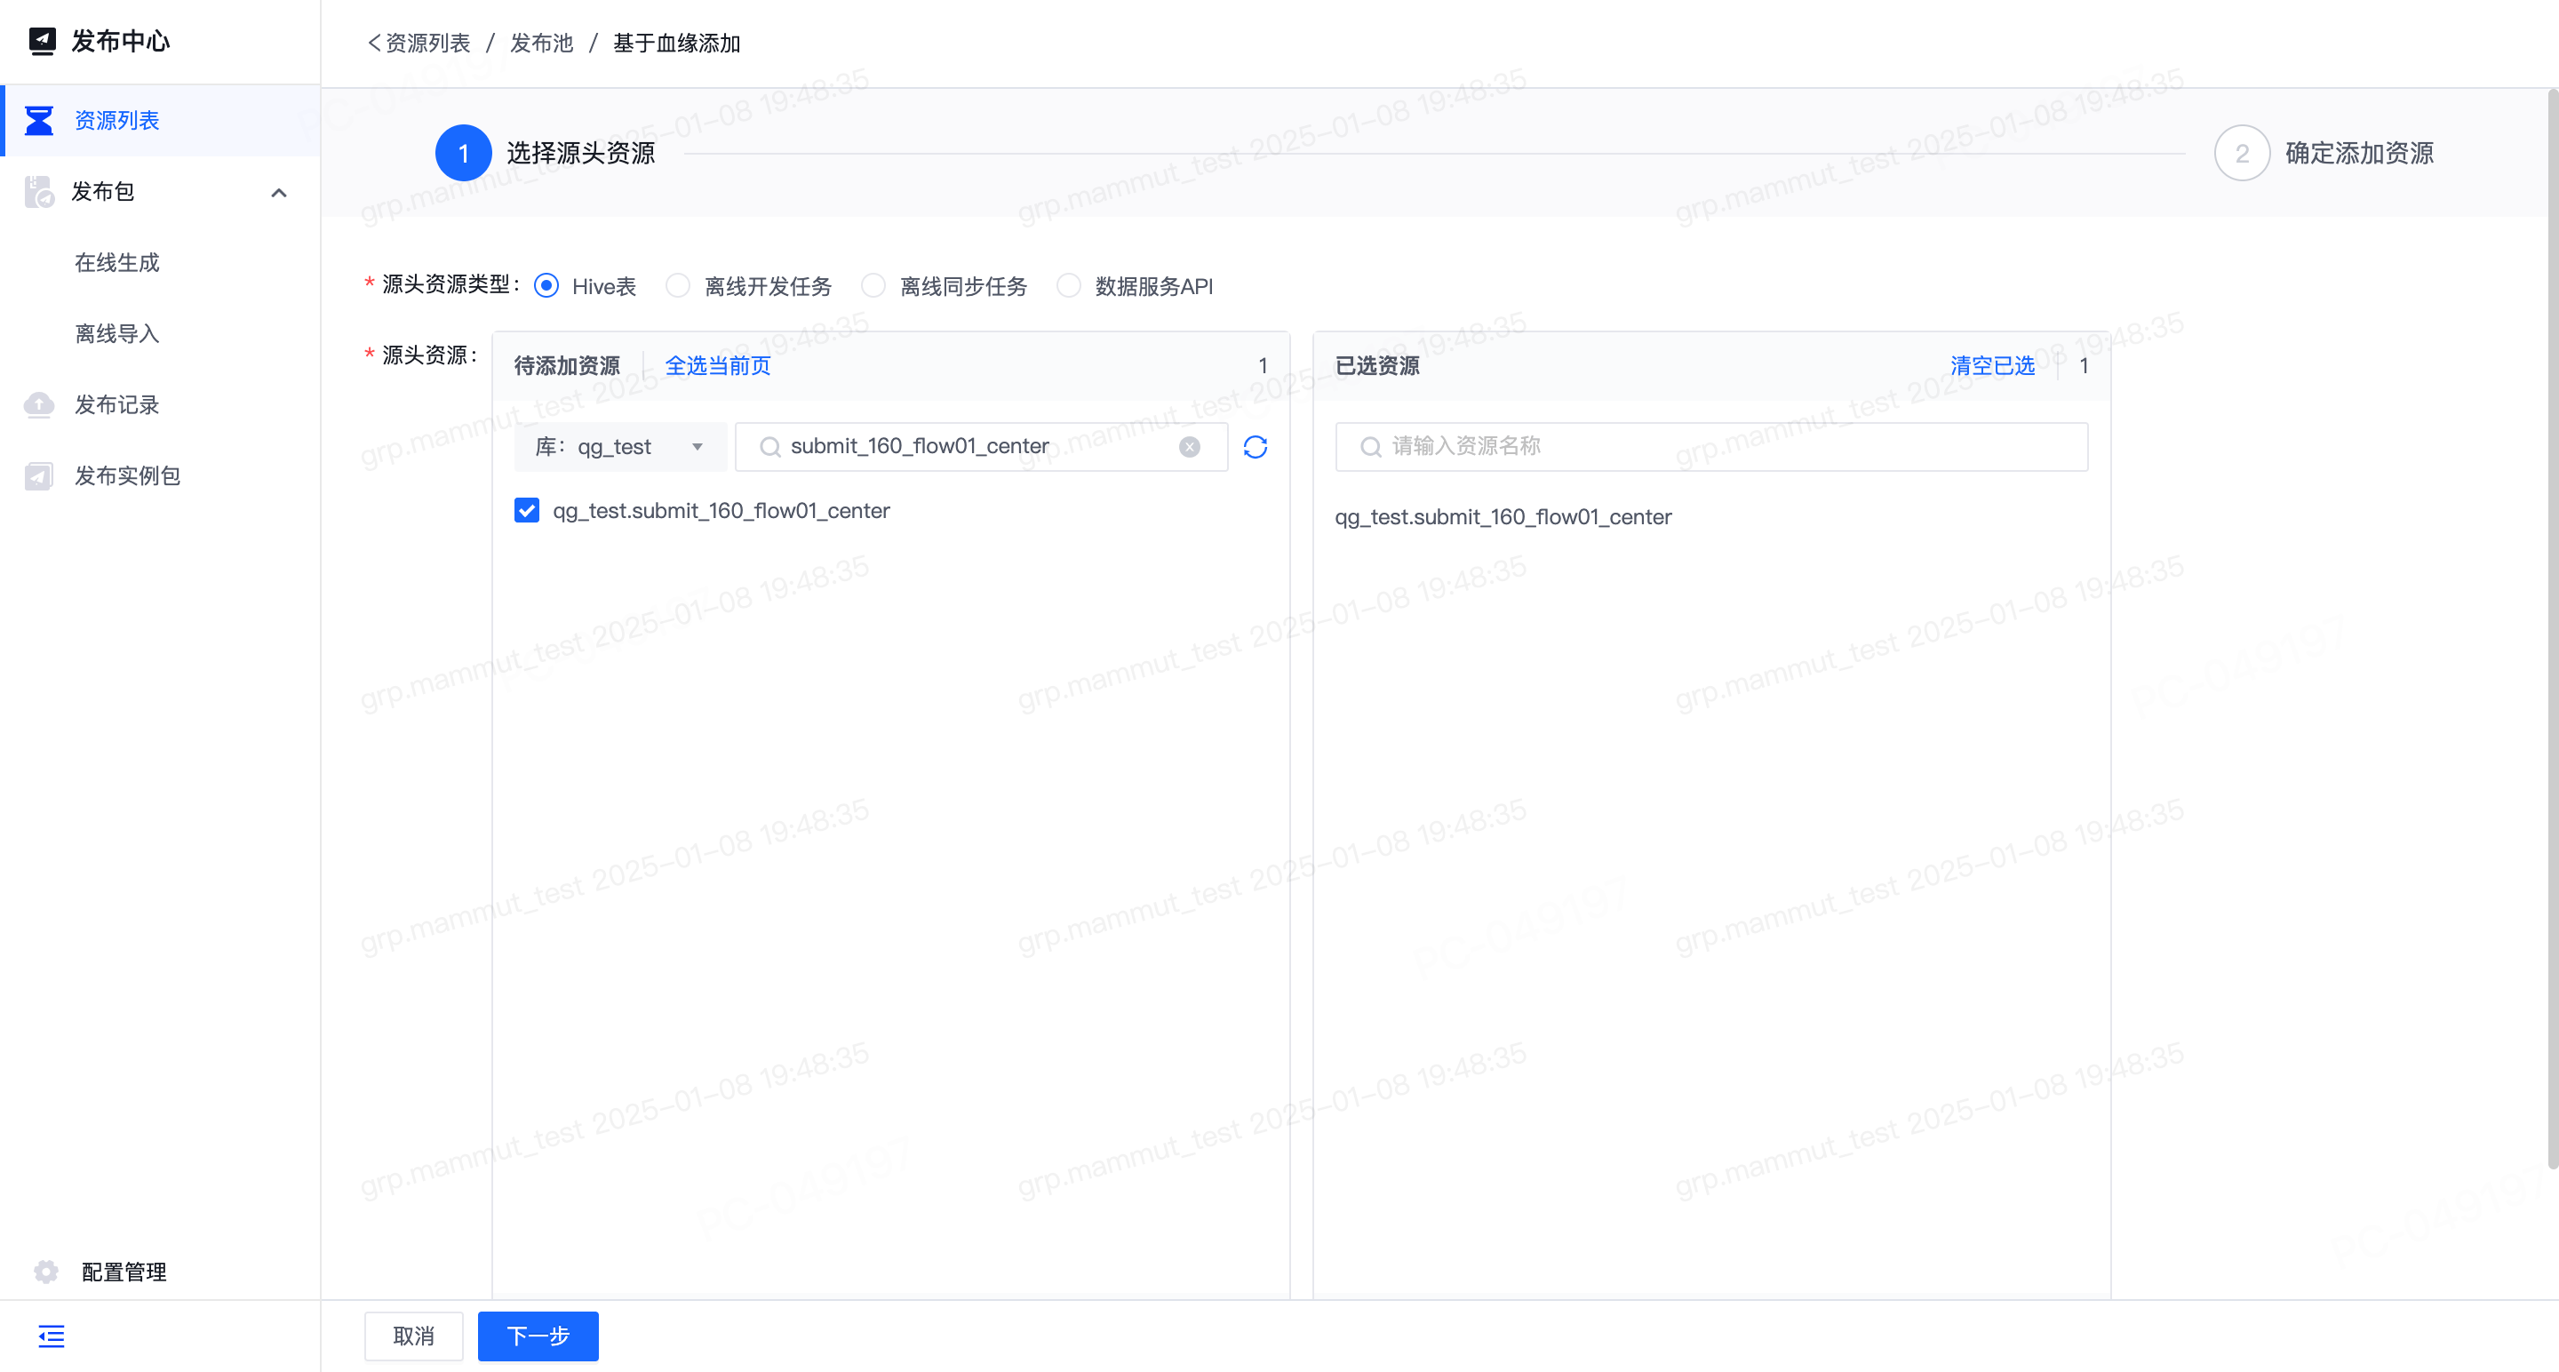The width and height of the screenshot is (2559, 1372).
Task: Open the 在线生成 submenu item
Action: (x=117, y=262)
